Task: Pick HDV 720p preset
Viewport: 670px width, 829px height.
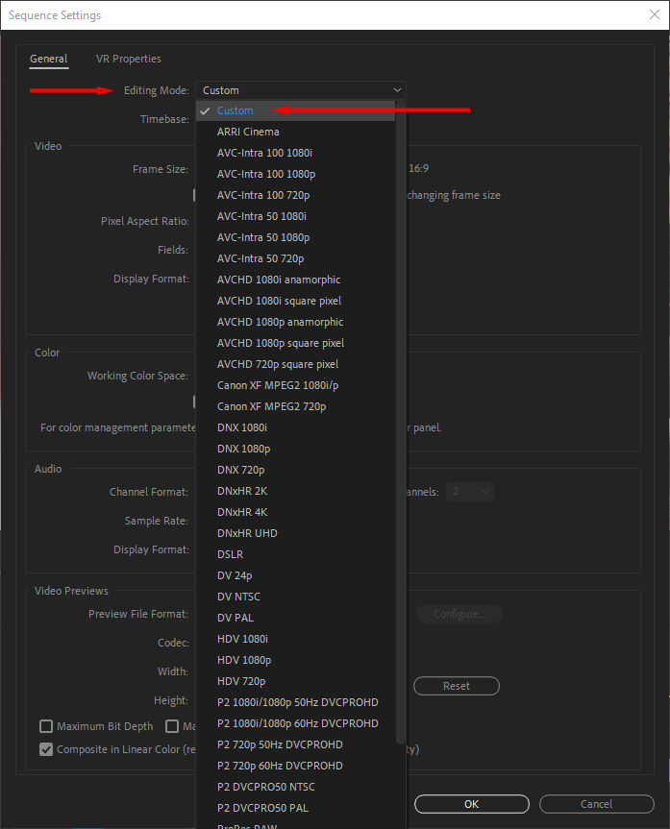Action: (241, 681)
